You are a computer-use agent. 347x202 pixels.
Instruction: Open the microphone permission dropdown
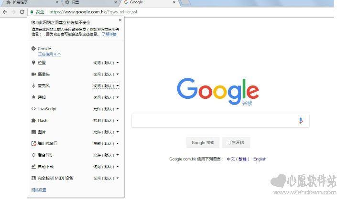click(106, 86)
